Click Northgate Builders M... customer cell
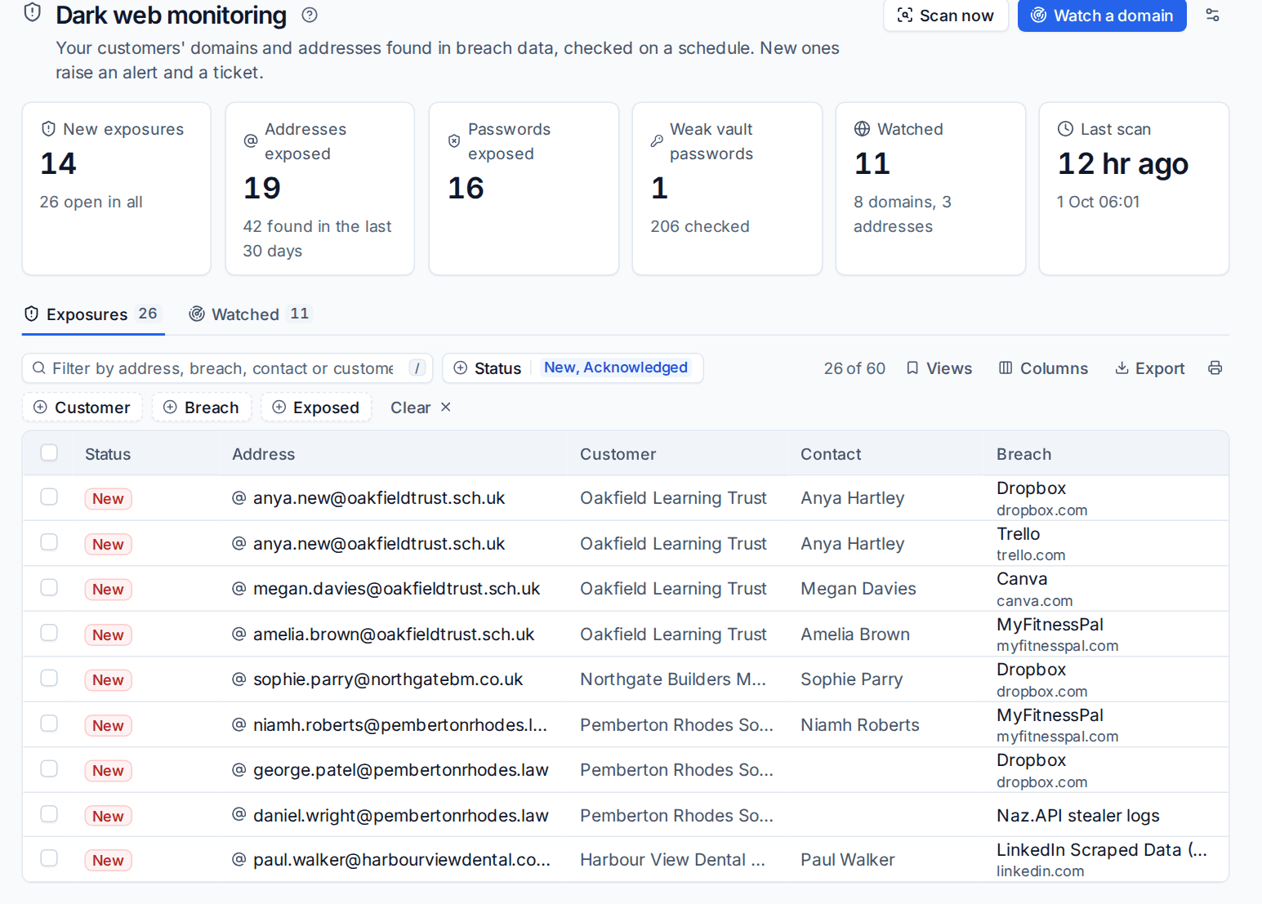Image resolution: width=1262 pixels, height=904 pixels. tap(673, 679)
